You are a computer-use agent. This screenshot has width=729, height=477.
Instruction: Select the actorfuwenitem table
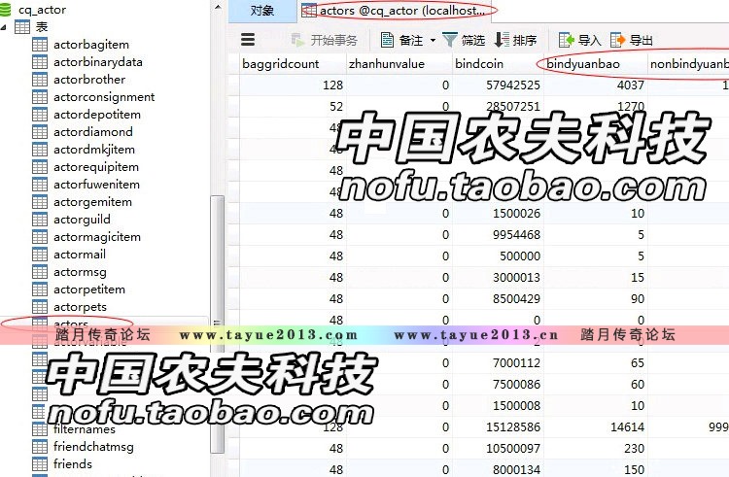click(x=96, y=185)
